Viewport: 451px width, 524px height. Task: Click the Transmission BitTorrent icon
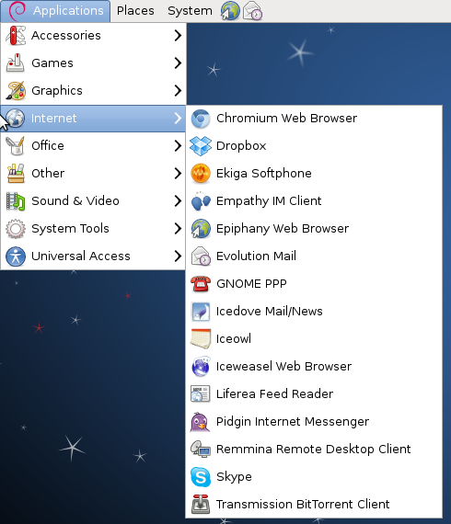click(201, 505)
